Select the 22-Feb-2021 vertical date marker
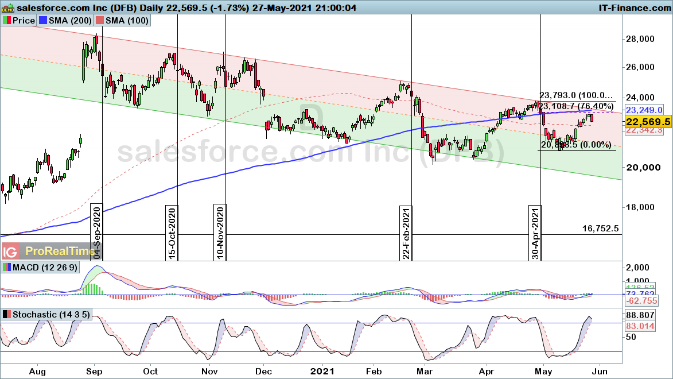The height and width of the screenshot is (379, 673). (x=406, y=232)
